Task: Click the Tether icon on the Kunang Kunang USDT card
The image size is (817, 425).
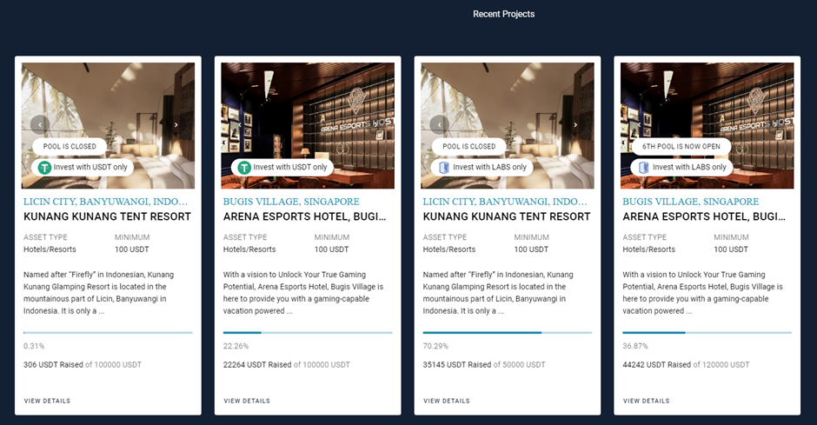Action: [44, 167]
